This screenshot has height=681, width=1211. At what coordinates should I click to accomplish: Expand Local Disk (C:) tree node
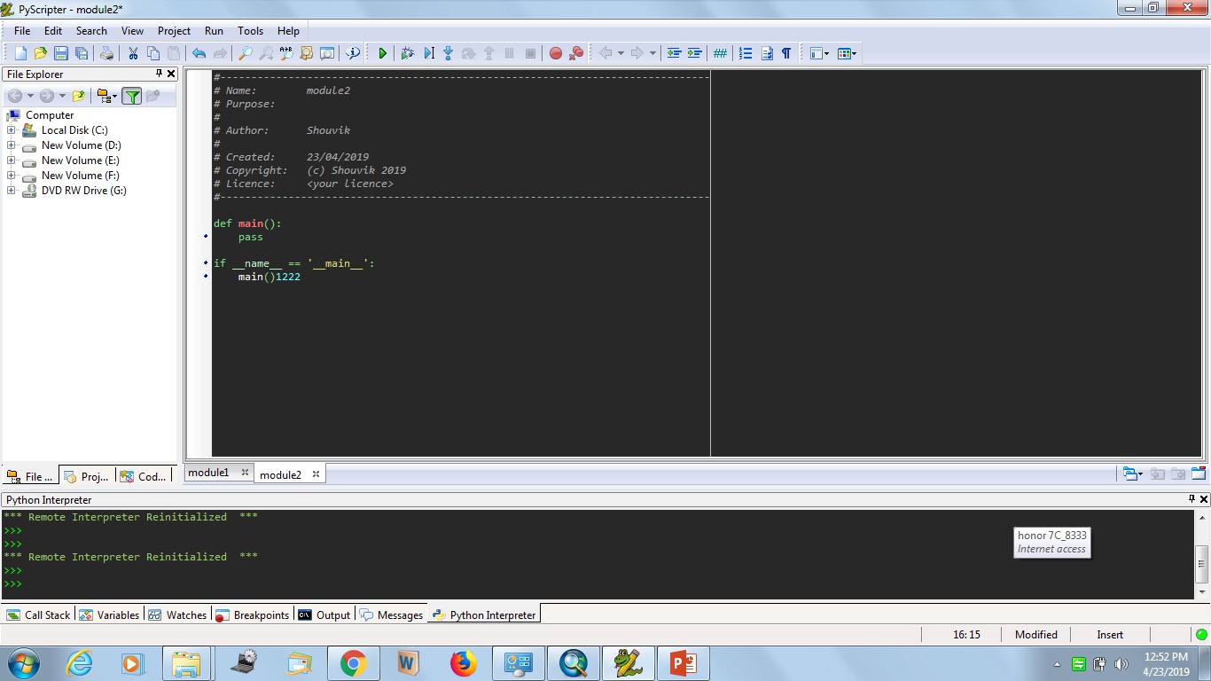click(x=12, y=130)
